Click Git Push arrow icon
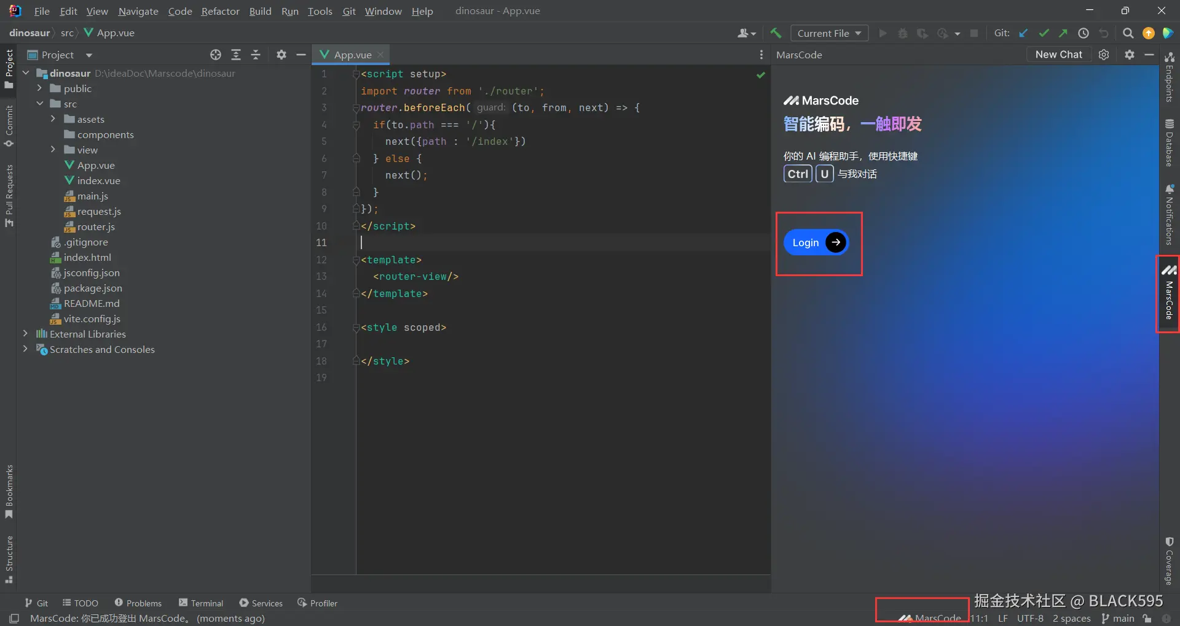 1063,33
